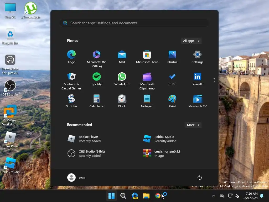Open File Explorer from taskbar
Viewport: 269px width, 202px height.
coord(146,195)
